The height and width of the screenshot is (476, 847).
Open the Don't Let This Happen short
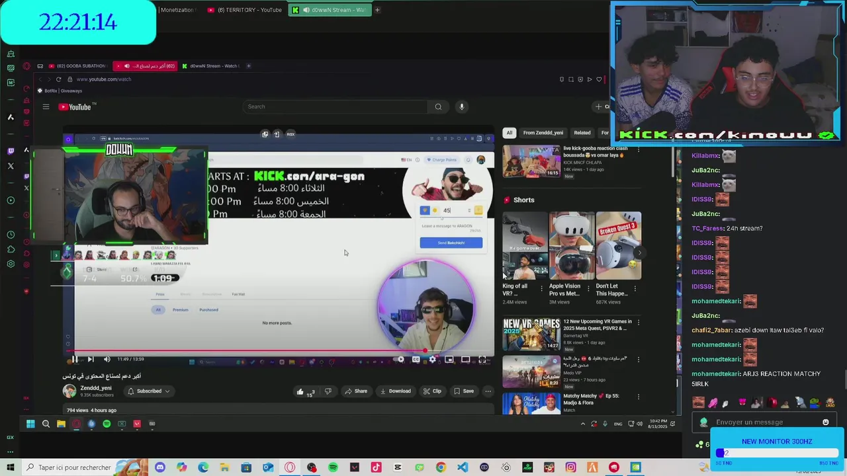click(619, 246)
